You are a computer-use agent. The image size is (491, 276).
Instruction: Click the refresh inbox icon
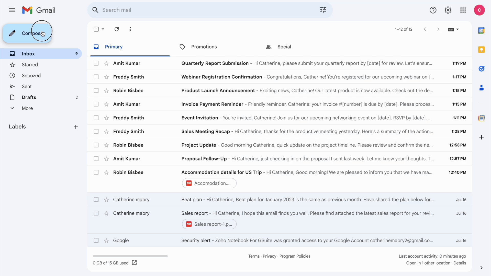point(117,29)
